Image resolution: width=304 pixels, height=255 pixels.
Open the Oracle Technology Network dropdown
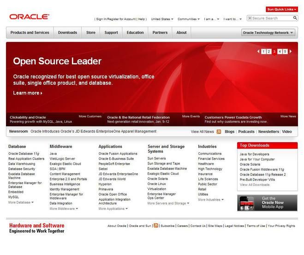(268, 33)
